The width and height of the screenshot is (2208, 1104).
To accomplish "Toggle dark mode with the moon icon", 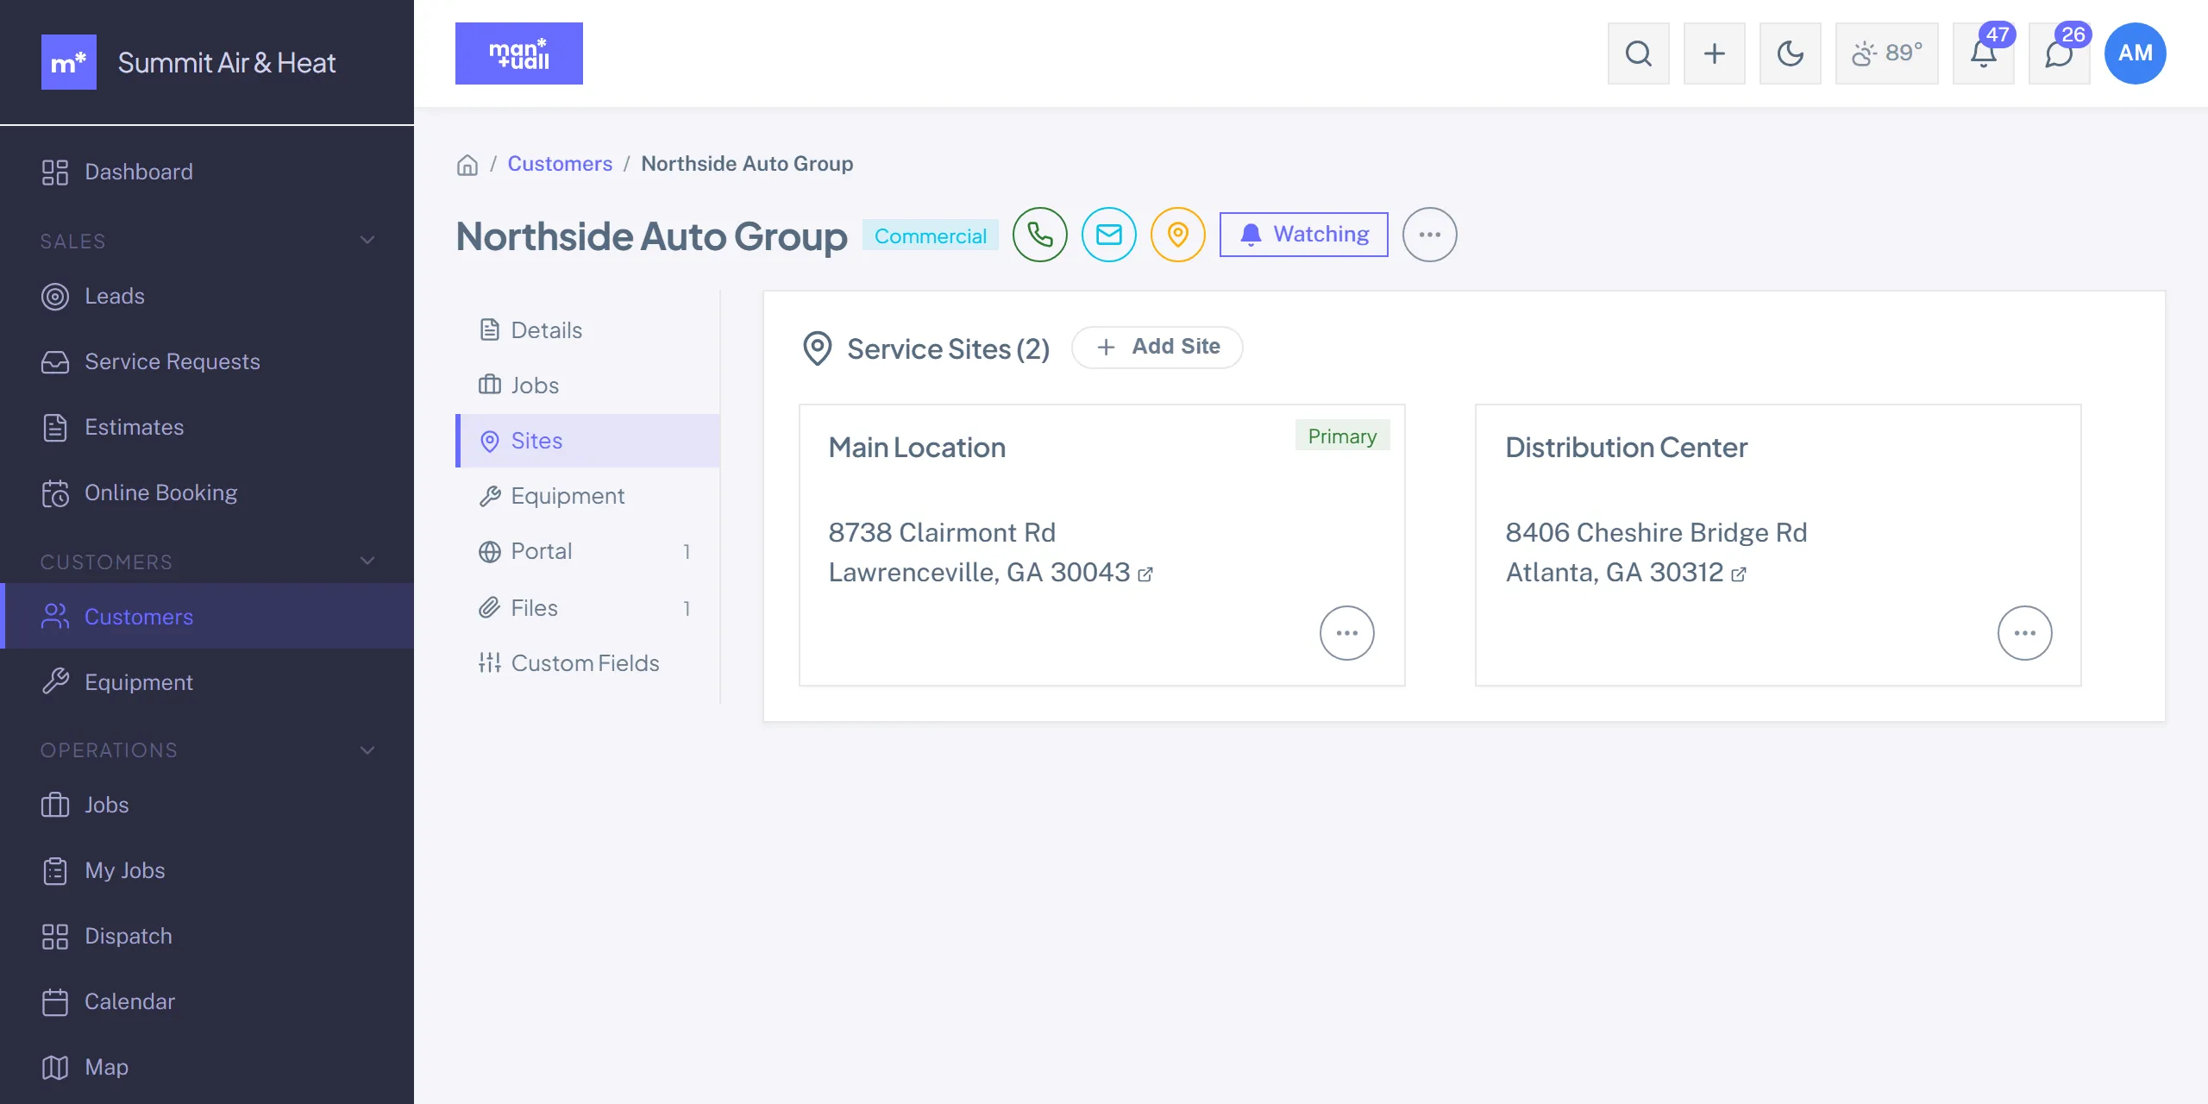I will (x=1790, y=53).
